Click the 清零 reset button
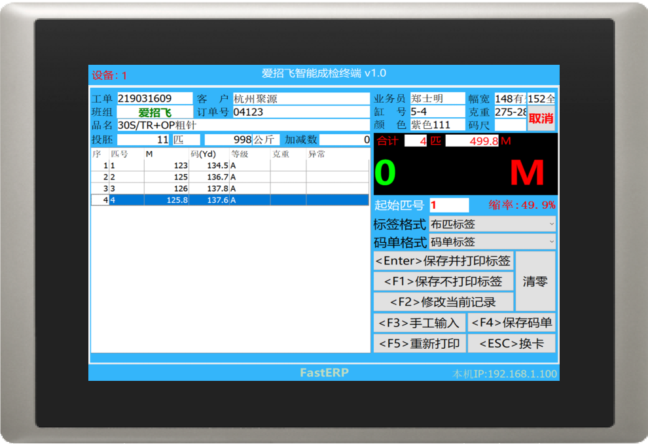The image size is (648, 445). coord(535,281)
